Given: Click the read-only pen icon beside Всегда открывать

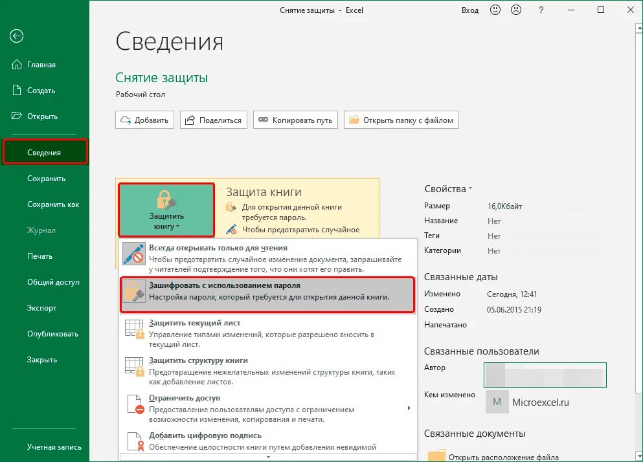Looking at the screenshot, I should tap(134, 254).
